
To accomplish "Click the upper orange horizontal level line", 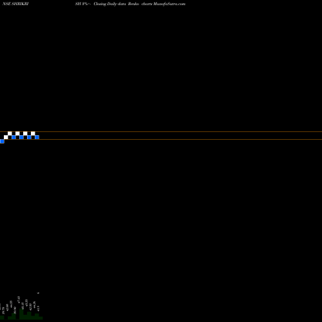I will [x=161, y=131].
